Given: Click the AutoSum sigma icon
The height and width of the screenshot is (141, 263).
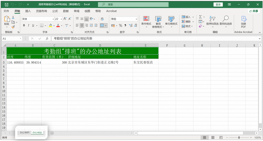Looking at the screenshot, I should [x=201, y=17].
